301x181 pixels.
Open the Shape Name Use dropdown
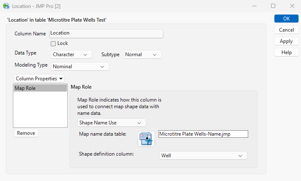[112, 123]
